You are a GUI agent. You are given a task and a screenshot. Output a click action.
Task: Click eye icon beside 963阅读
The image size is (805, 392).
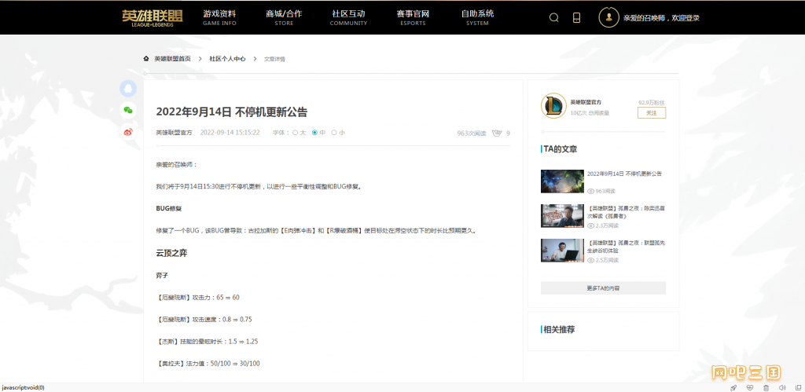[x=590, y=191]
